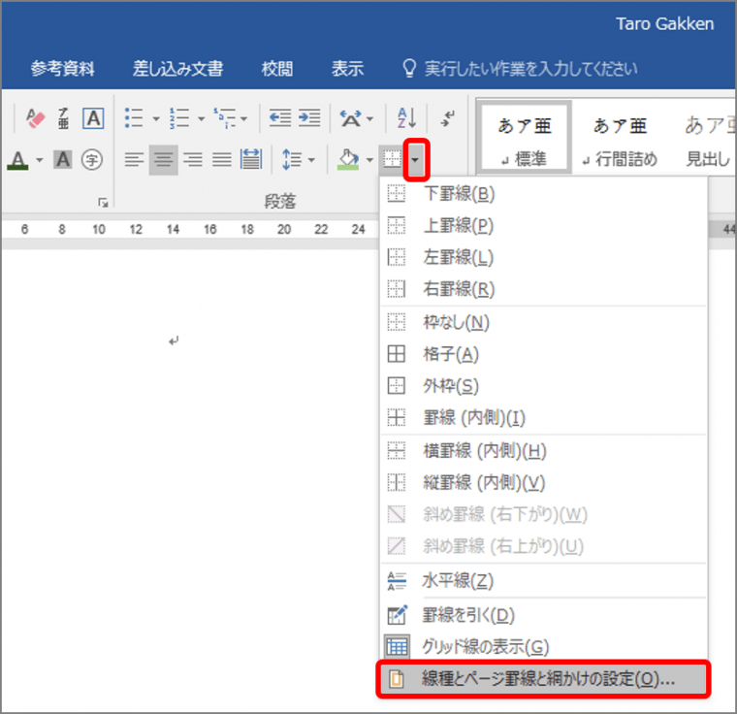Choose 格子(A) all borders option
Viewport: 737px width, 714px height.
pyautogui.click(x=543, y=354)
